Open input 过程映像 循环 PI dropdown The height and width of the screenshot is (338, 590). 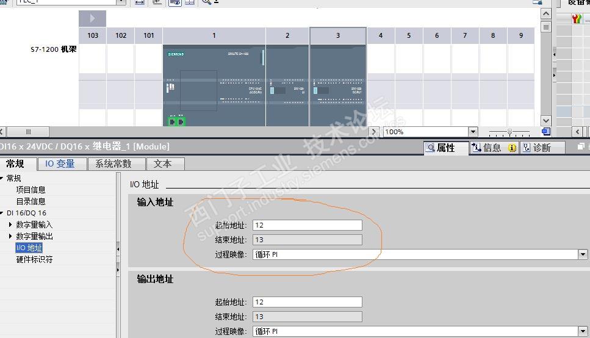click(x=583, y=254)
